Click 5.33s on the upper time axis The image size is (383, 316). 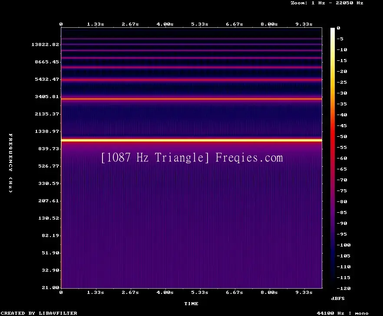pyautogui.click(x=200, y=24)
